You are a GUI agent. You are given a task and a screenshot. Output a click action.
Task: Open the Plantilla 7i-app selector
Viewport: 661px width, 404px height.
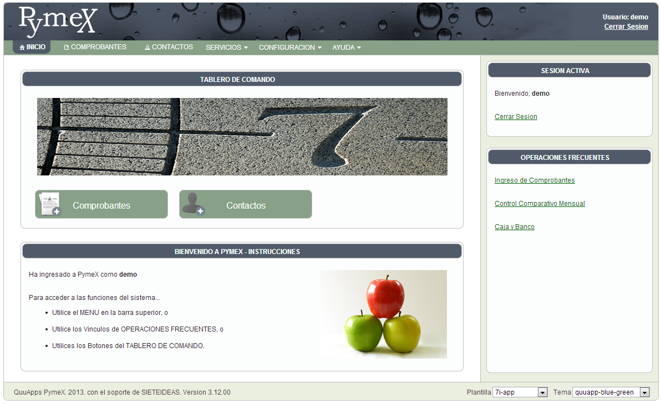[x=520, y=392]
